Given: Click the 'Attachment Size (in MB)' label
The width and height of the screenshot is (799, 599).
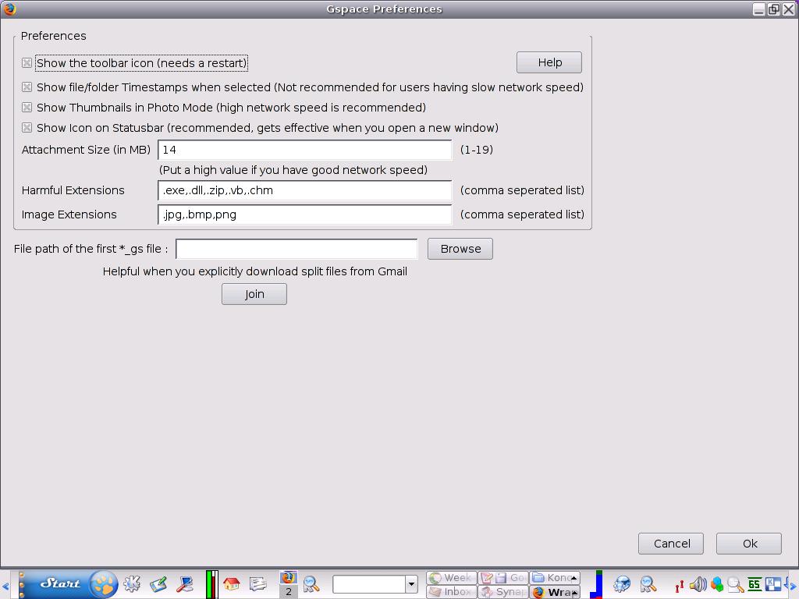Looking at the screenshot, I should pos(86,150).
